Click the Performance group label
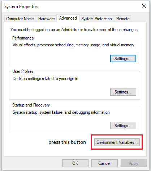Image resolution: width=151 pixels, height=171 pixels. click(23, 38)
